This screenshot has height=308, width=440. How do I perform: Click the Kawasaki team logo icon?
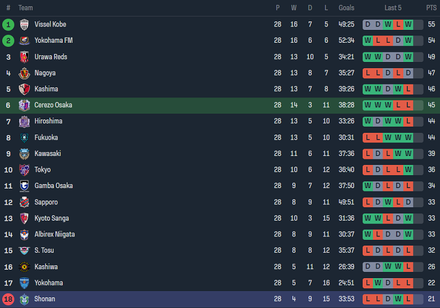[24, 154]
